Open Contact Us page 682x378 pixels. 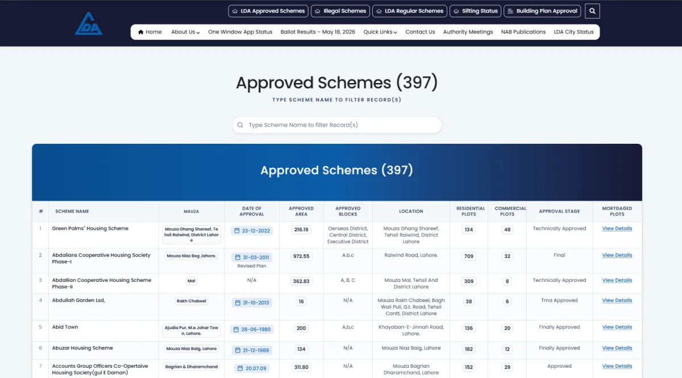(x=420, y=32)
